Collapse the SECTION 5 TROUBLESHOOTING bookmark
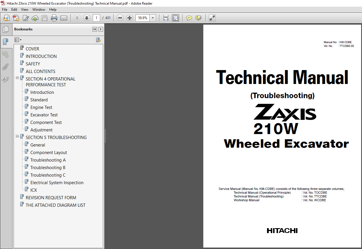Screen dimensions: 362x249 [17, 136]
